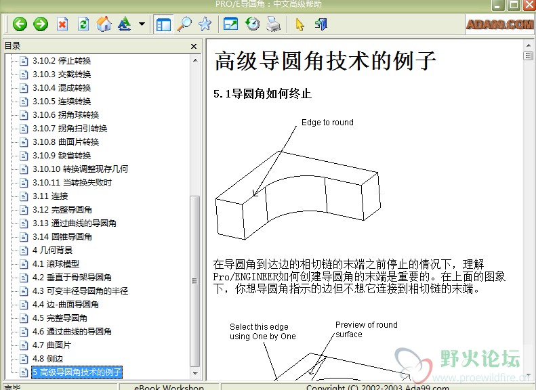Open topic 3.10.7 拐角扫引转换
This screenshot has width=536, height=390.
click(x=70, y=129)
